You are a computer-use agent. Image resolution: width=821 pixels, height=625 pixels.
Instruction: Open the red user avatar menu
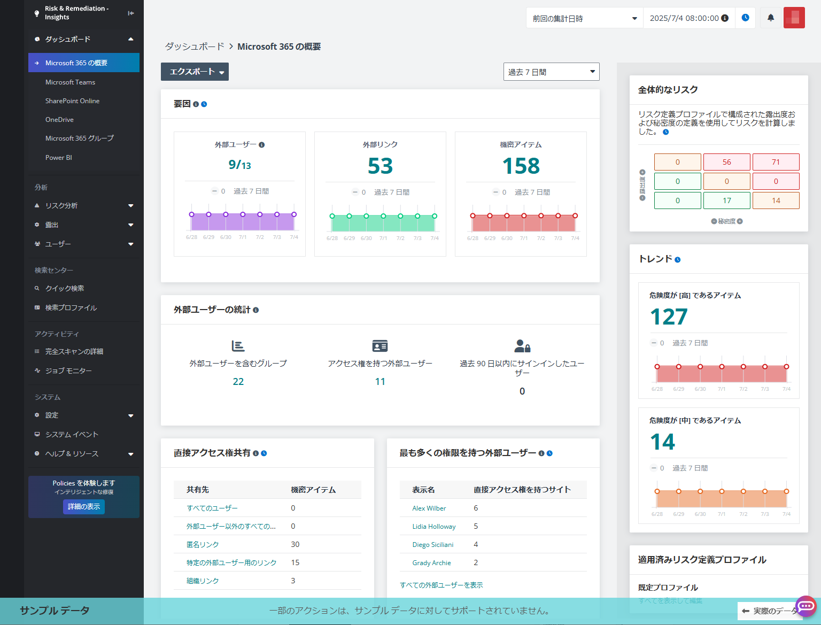point(794,18)
